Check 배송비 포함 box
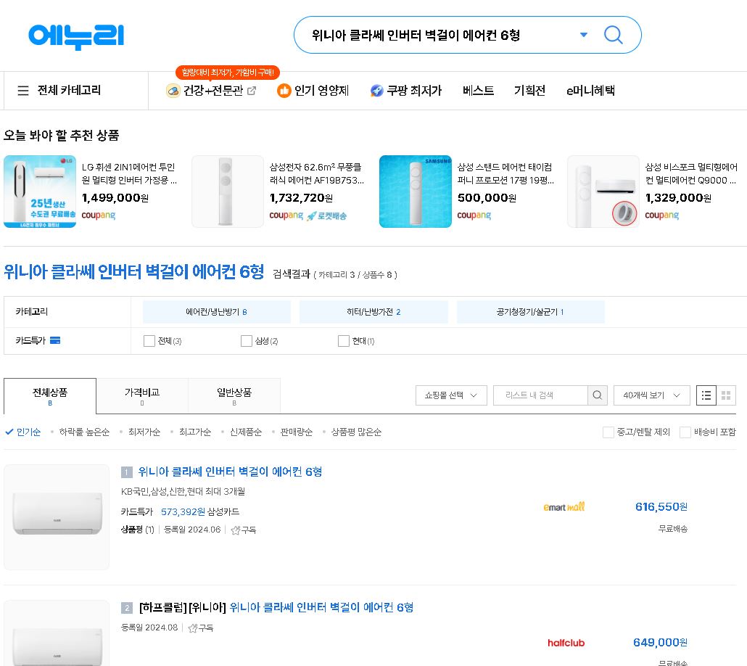This screenshot has height=666, width=747. click(685, 432)
